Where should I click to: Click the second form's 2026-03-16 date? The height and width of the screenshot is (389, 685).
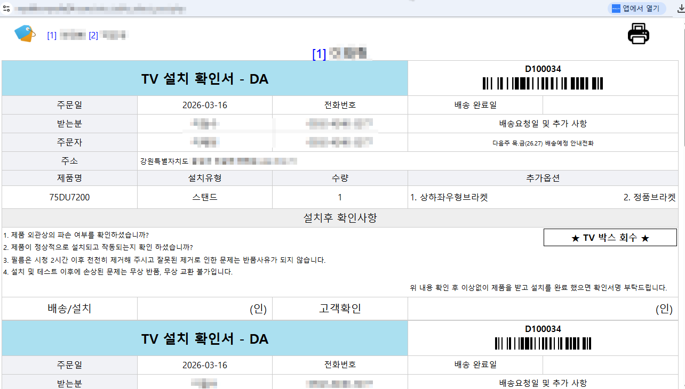point(205,365)
